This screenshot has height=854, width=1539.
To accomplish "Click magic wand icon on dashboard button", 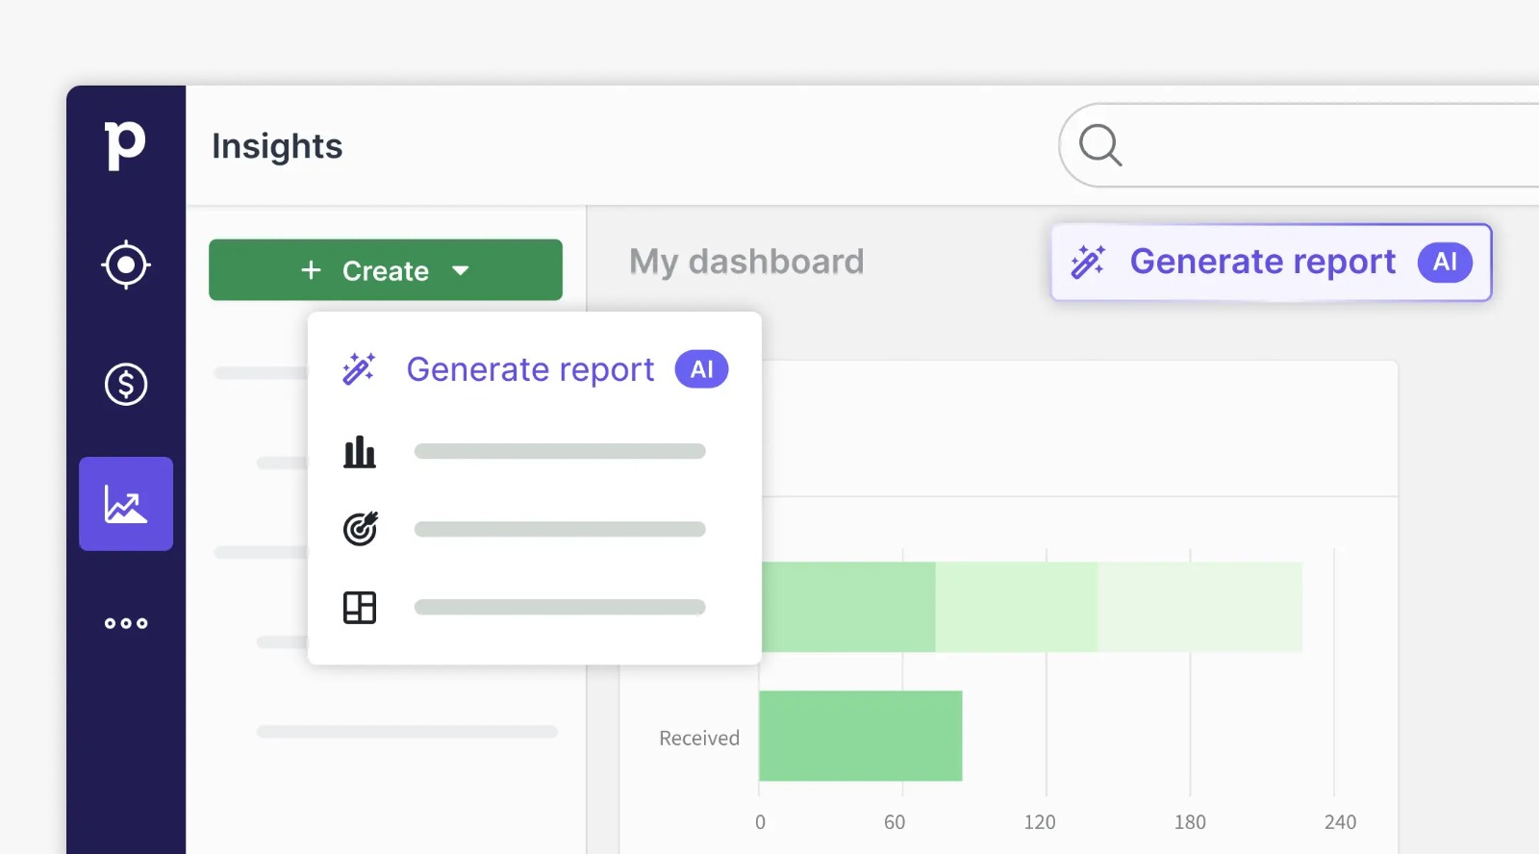I will [x=1088, y=262].
